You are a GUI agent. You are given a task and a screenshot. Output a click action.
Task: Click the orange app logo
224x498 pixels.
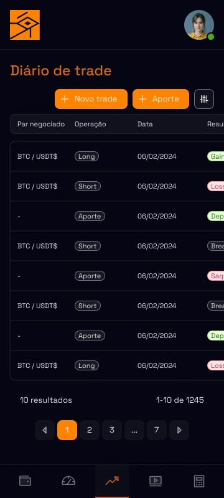[x=25, y=25]
